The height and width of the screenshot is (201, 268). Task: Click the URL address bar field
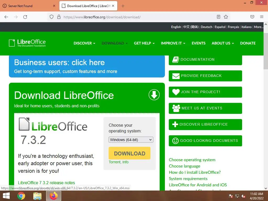[138, 17]
